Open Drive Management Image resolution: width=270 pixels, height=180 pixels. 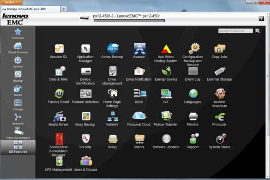[112, 76]
